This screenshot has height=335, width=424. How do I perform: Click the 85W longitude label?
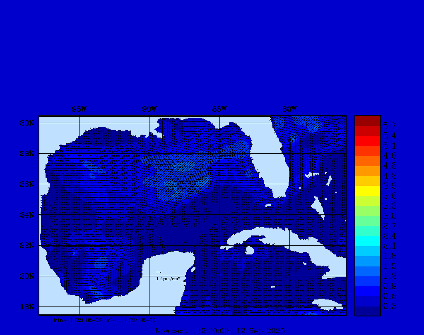click(x=219, y=109)
